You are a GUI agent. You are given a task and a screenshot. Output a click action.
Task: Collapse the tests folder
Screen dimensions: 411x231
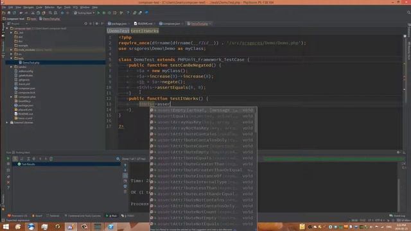[12, 58]
